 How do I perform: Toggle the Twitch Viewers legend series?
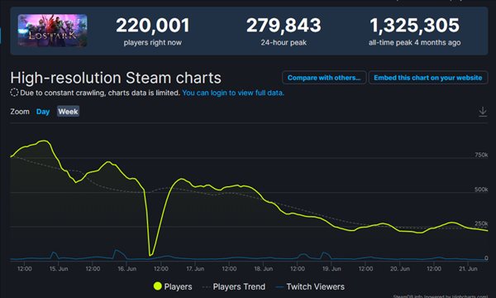coord(310,287)
